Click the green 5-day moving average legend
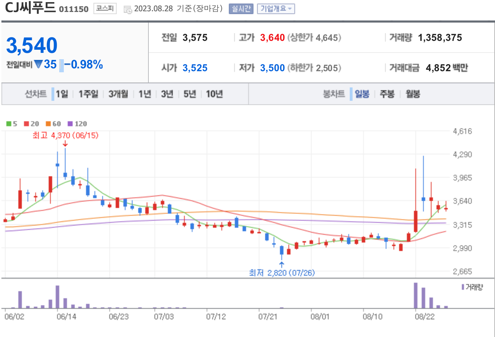Screen dimensions: 495x337 [12, 124]
